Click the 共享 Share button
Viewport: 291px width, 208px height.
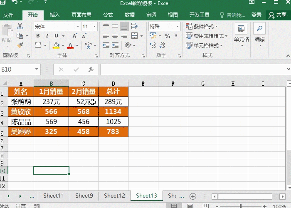278,15
